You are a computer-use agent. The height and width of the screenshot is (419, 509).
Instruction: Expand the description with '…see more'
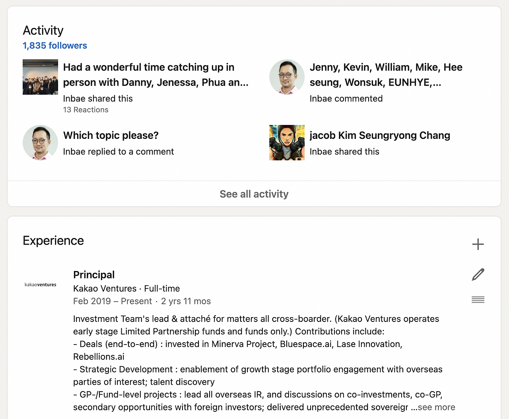(436, 407)
